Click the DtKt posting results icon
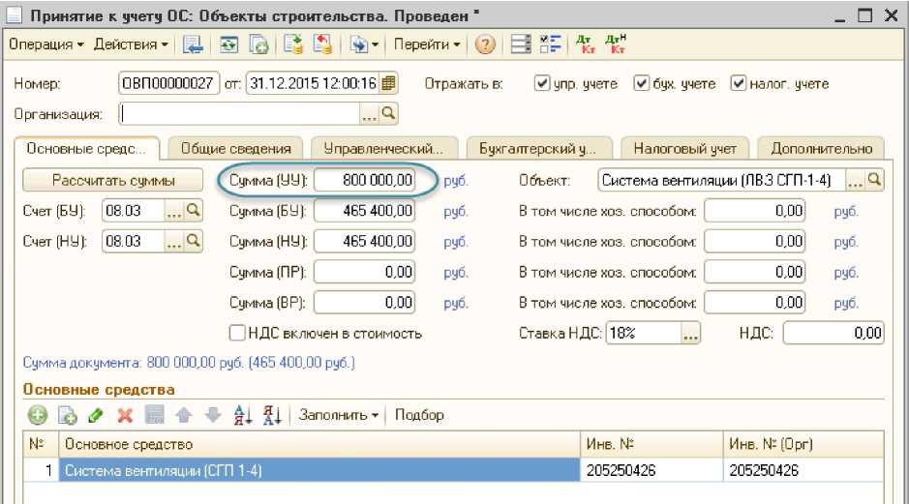This screenshot has width=909, height=504. [x=585, y=44]
